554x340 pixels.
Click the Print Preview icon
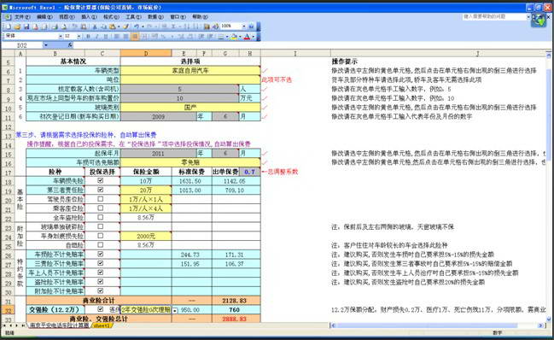click(64, 26)
